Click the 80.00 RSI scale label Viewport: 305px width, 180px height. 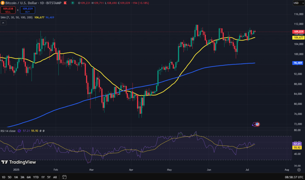(297, 130)
